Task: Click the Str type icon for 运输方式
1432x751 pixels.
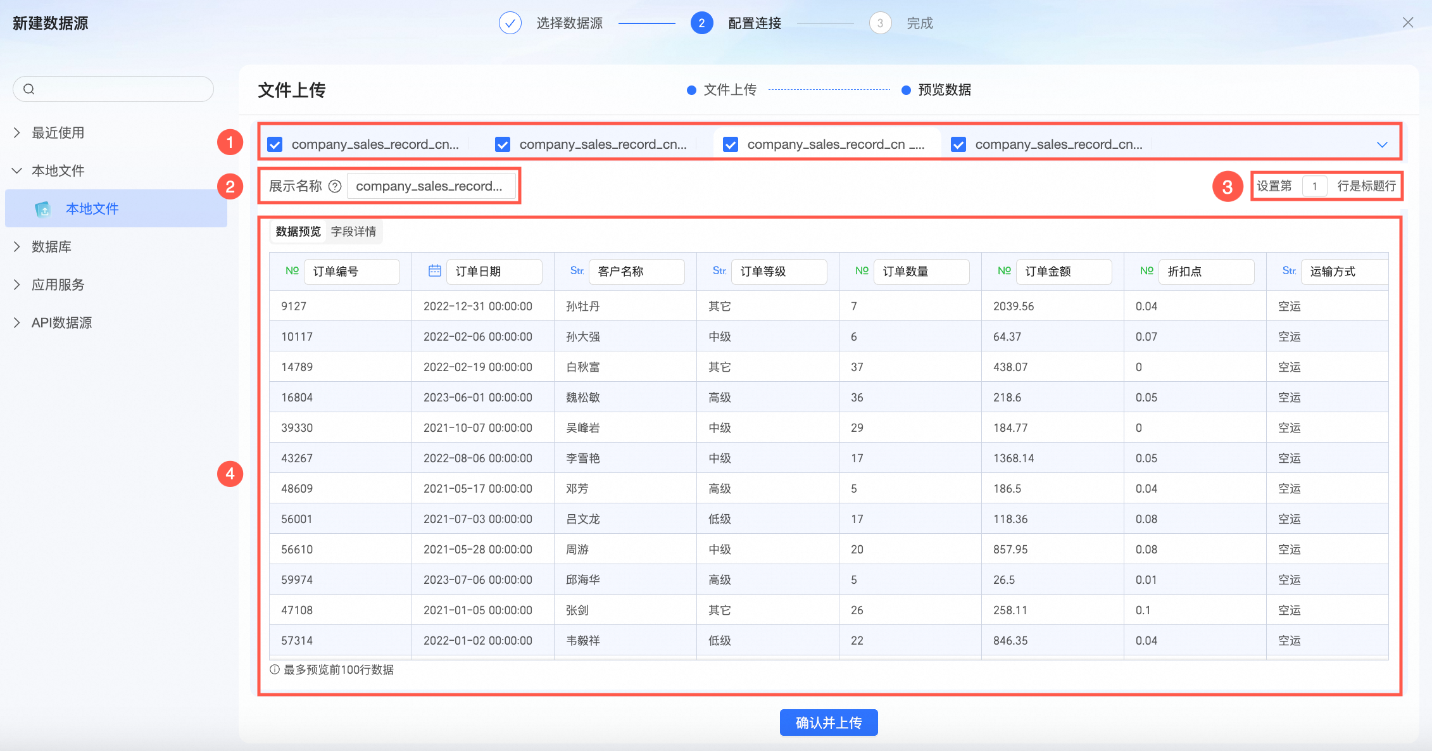Action: [1289, 271]
